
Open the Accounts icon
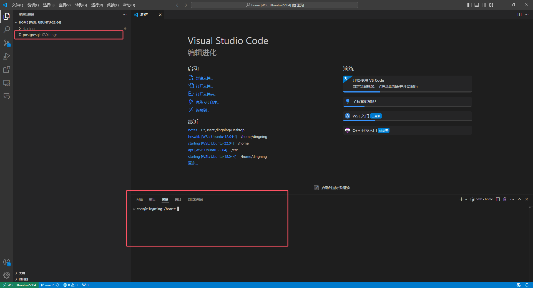click(x=7, y=262)
